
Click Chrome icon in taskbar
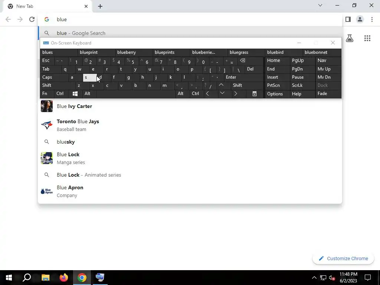tap(82, 278)
